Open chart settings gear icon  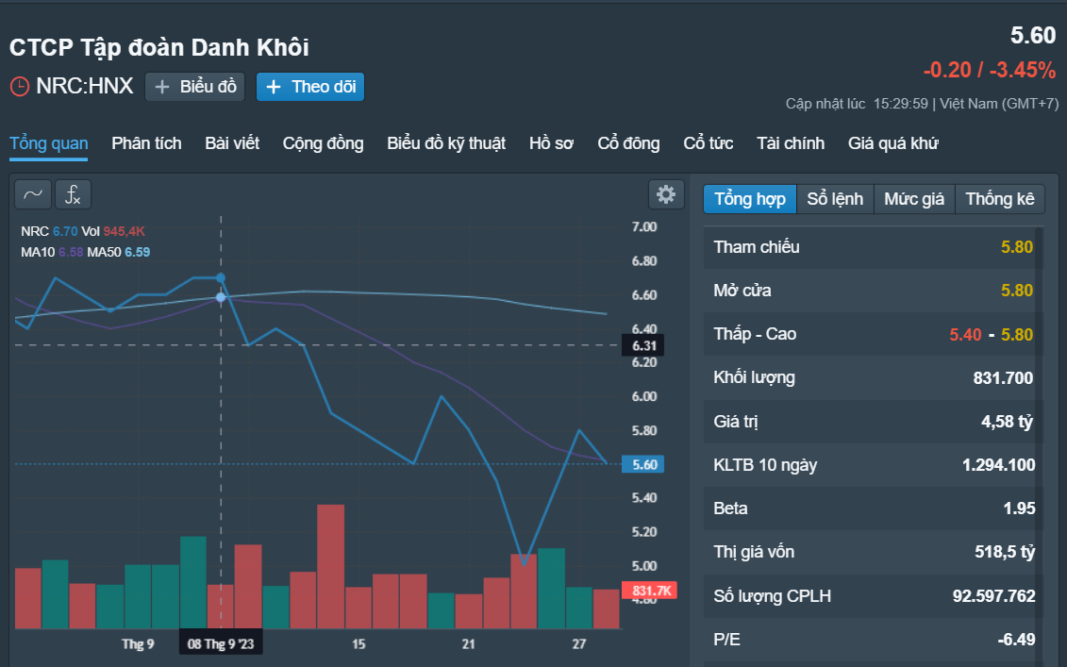(666, 194)
